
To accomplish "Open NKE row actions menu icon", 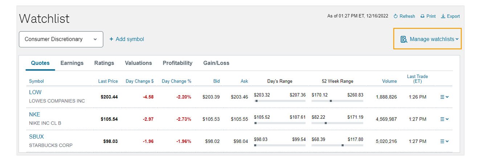I will (x=444, y=119).
